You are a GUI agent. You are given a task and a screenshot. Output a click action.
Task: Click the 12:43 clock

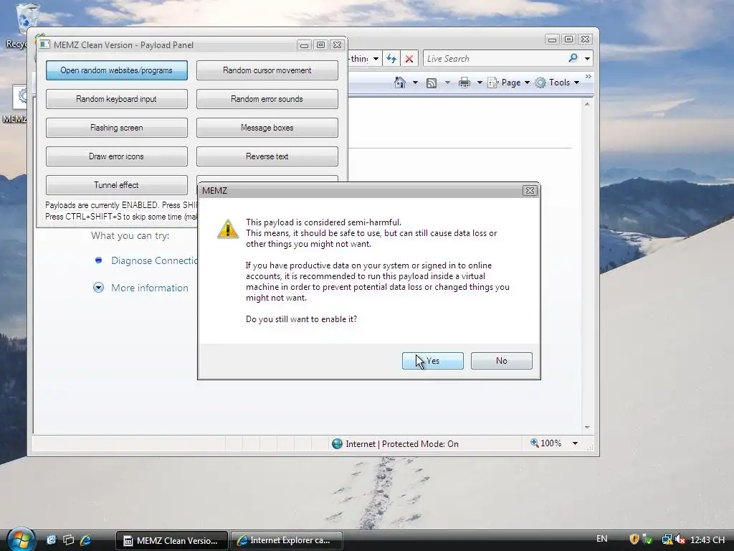point(707,540)
